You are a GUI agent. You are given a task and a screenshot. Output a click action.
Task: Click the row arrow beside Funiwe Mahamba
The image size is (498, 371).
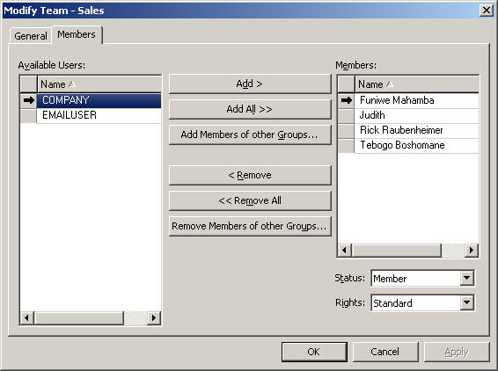(347, 100)
